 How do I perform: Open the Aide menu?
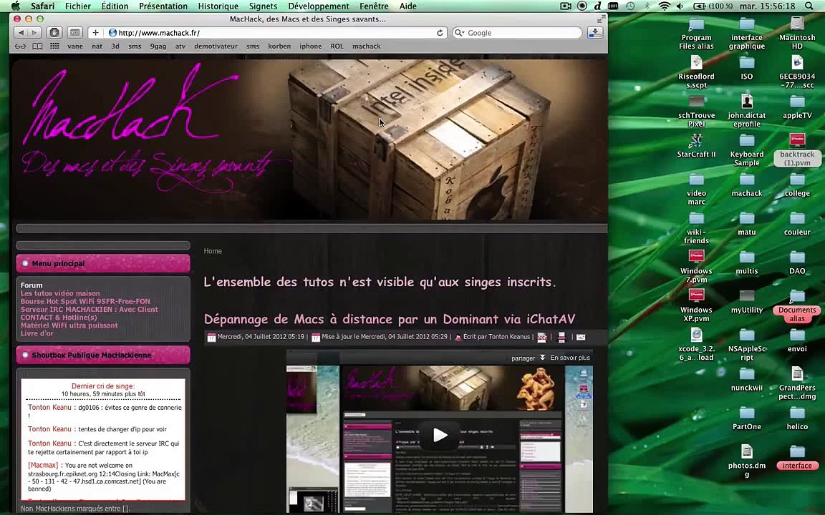pos(407,6)
